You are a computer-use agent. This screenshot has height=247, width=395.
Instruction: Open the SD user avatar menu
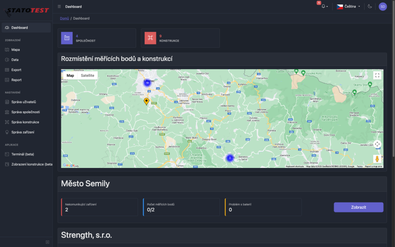(382, 7)
